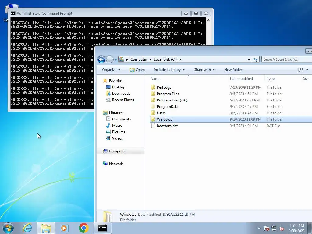Image resolution: width=312 pixels, height=234 pixels.
Task: Expand the arrow after Local Disk (C:) breadcrumb
Action: (180, 59)
